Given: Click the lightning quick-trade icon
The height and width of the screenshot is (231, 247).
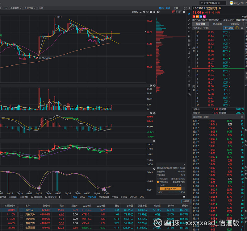Looking at the screenshot, I should [237, 28].
